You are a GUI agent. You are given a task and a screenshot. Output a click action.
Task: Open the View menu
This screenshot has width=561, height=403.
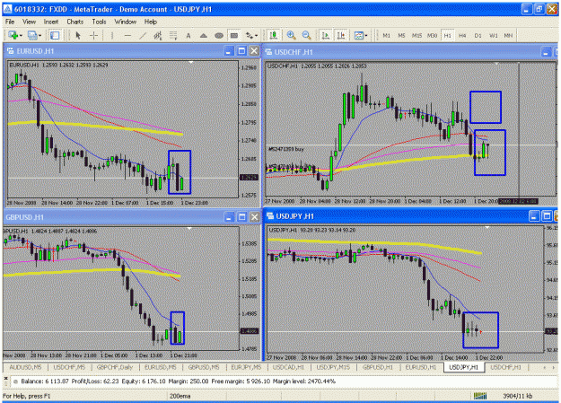pyautogui.click(x=29, y=22)
